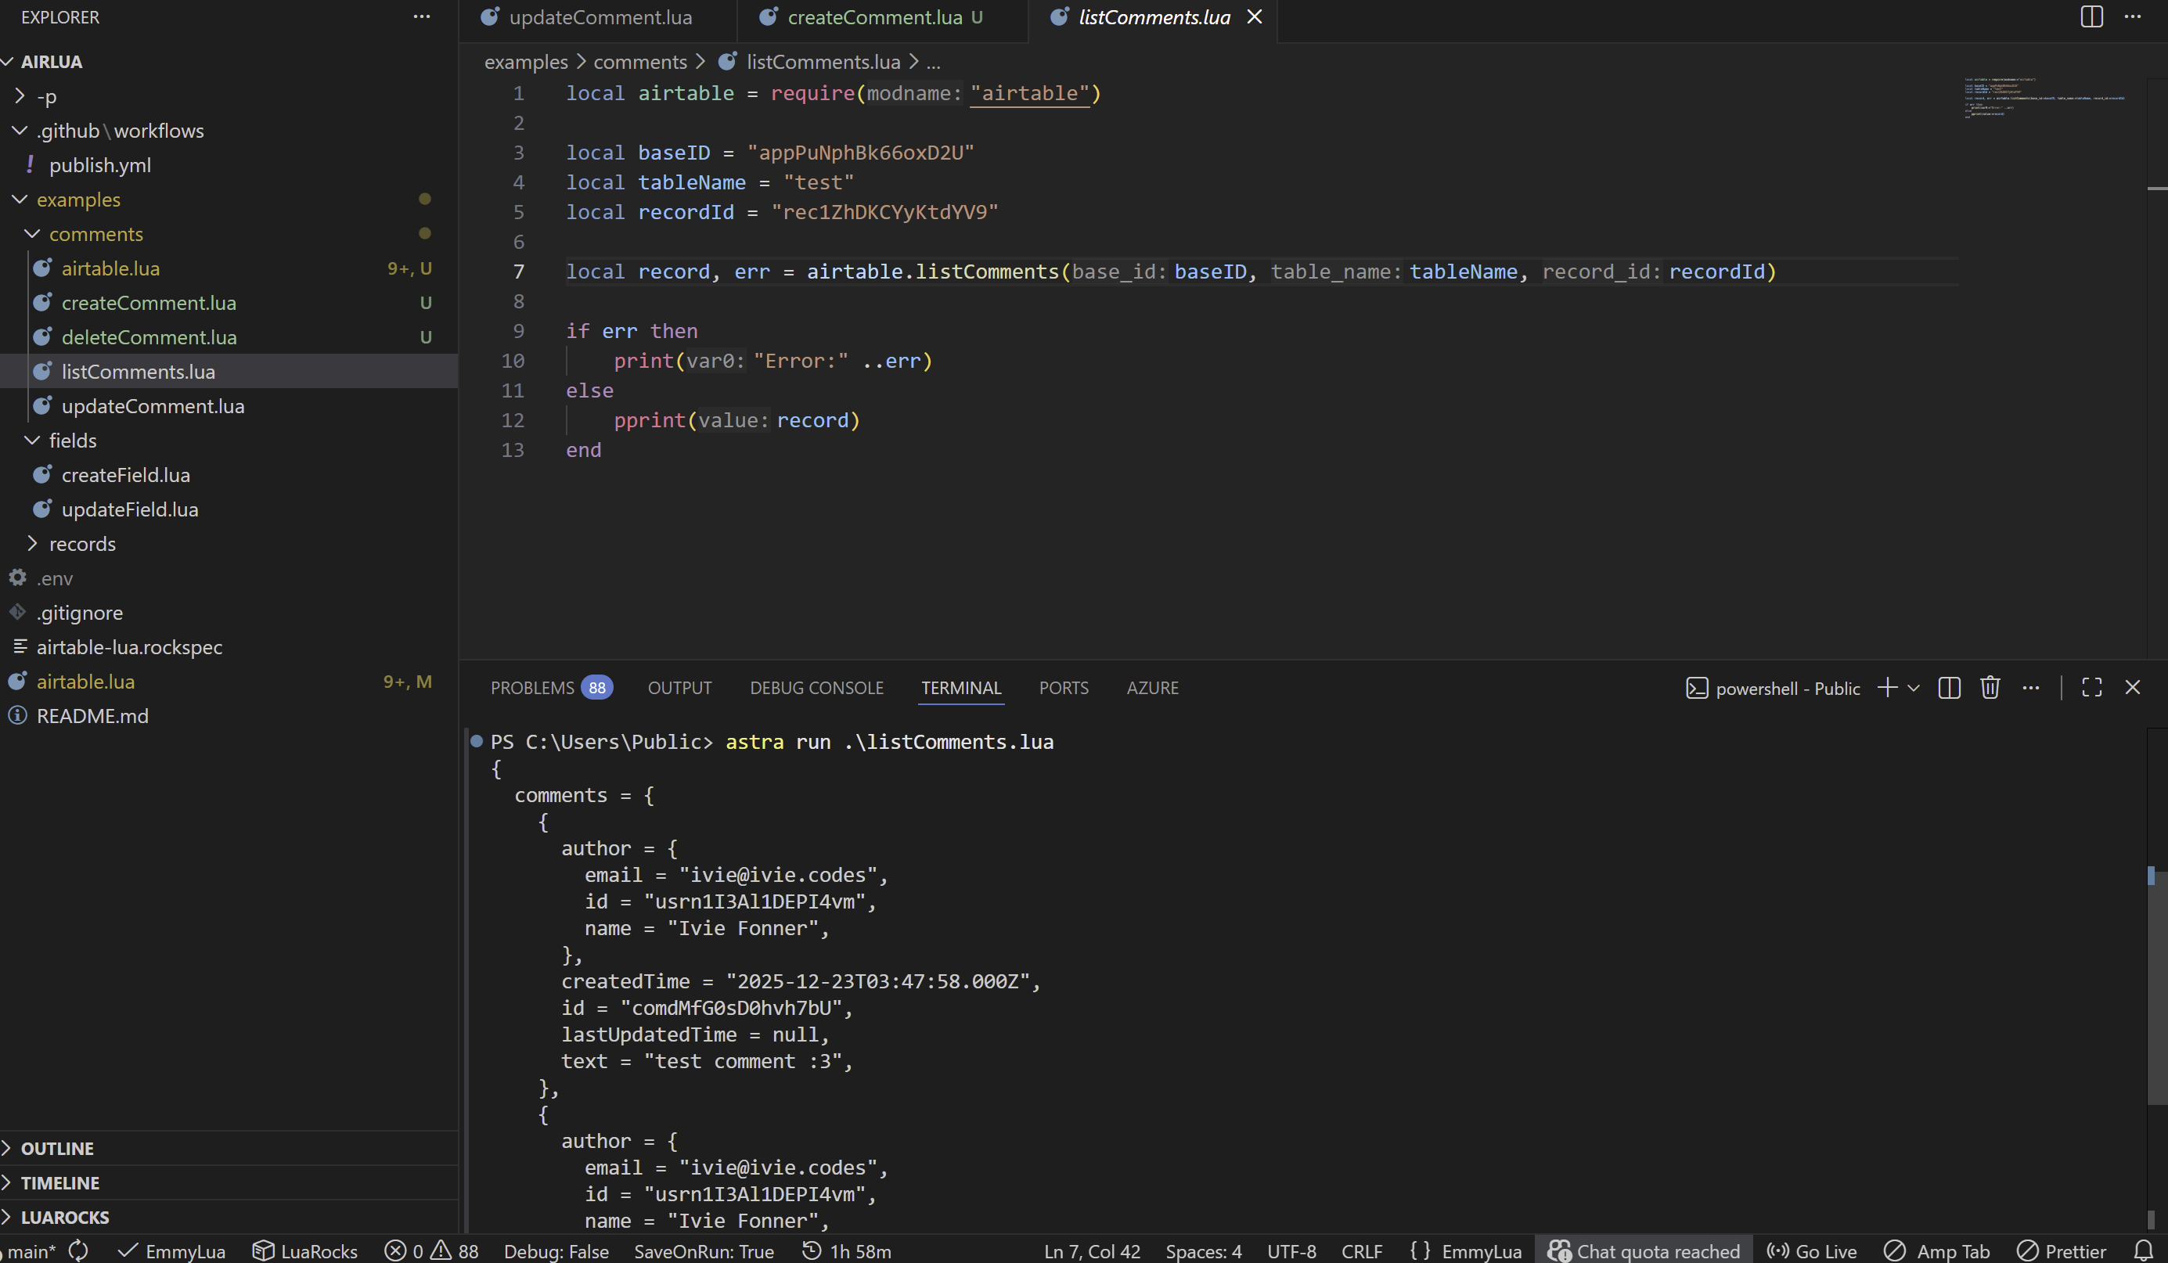Open deleteComment.lua in the explorer
This screenshot has height=1263, width=2168.
point(149,337)
